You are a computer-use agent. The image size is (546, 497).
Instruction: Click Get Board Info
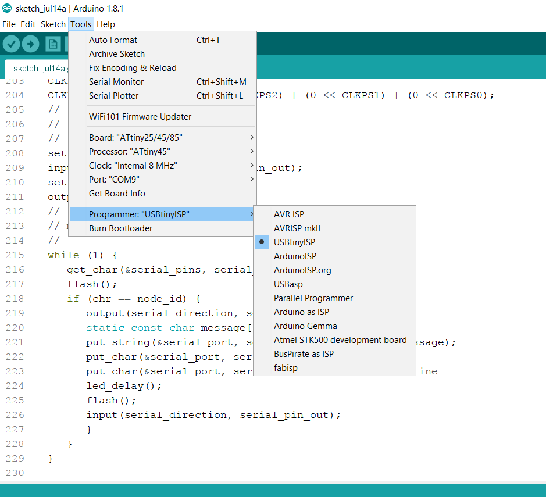click(162, 194)
